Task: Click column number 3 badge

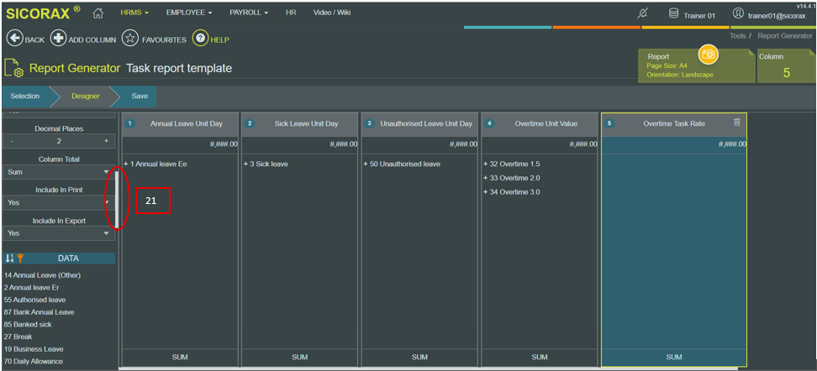Action: pos(370,124)
